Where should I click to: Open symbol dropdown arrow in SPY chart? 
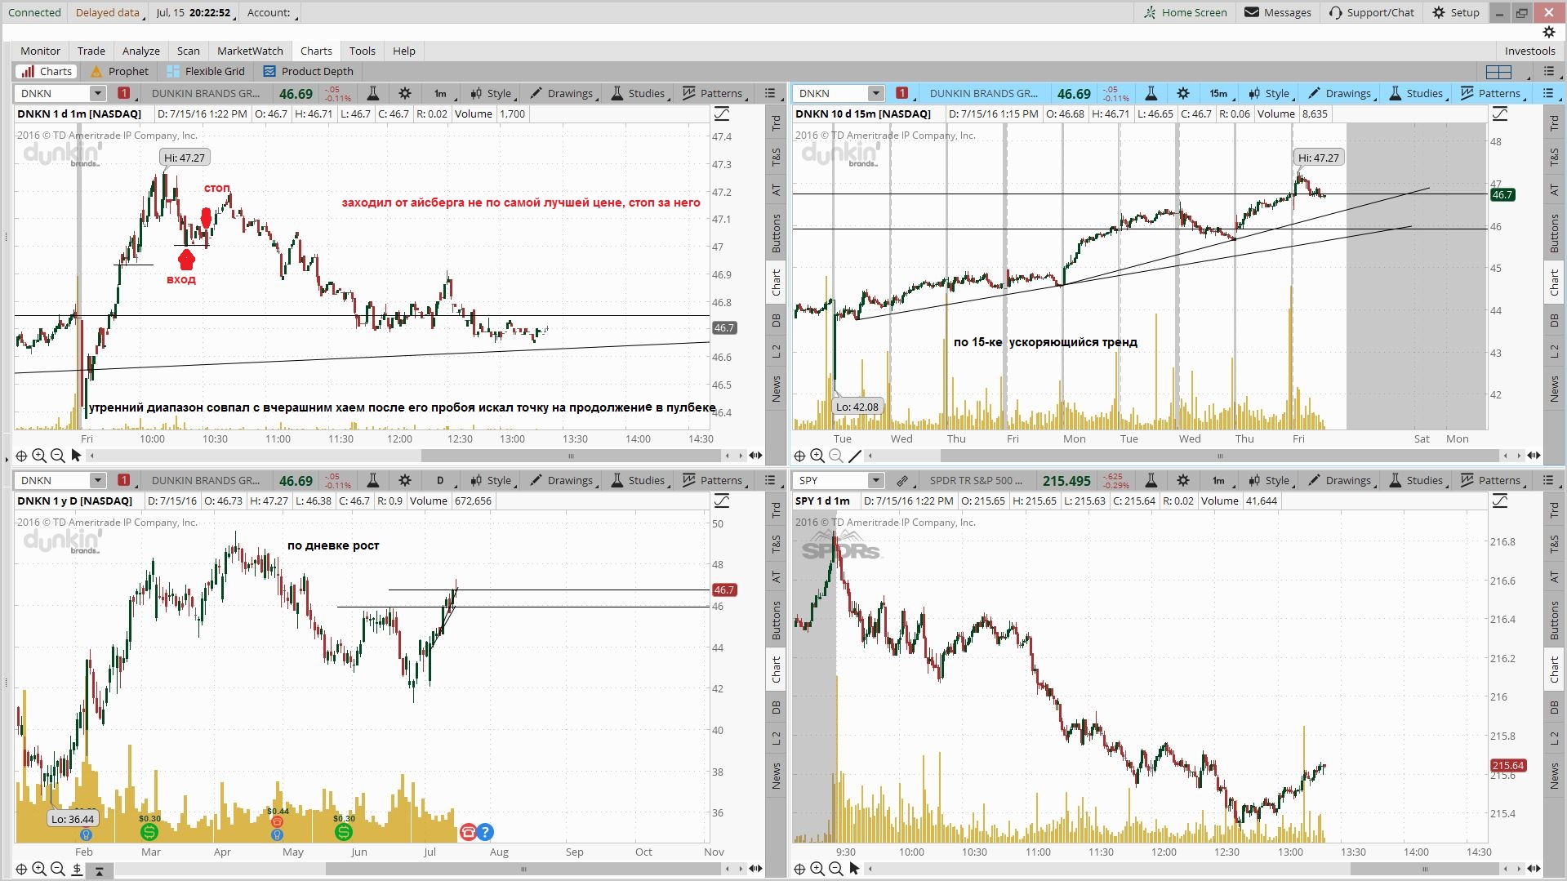pos(875,480)
